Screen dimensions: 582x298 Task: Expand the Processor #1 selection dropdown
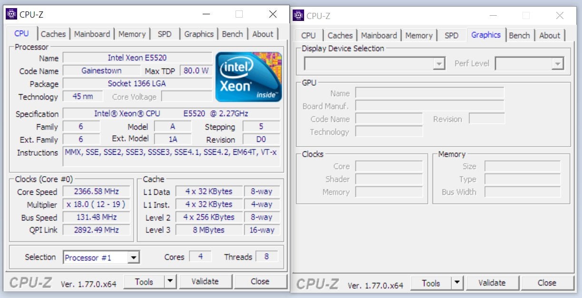coord(134,258)
